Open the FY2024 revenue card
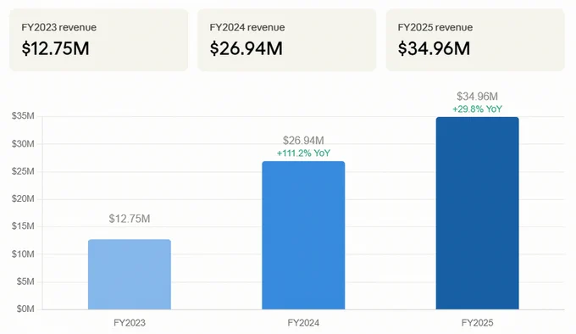576x334 pixels. coord(287,40)
